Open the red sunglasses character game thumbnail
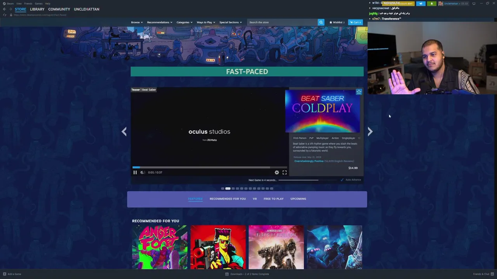 [x=218, y=247]
